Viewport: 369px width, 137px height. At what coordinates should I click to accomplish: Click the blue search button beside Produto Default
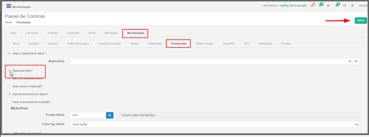point(110,115)
